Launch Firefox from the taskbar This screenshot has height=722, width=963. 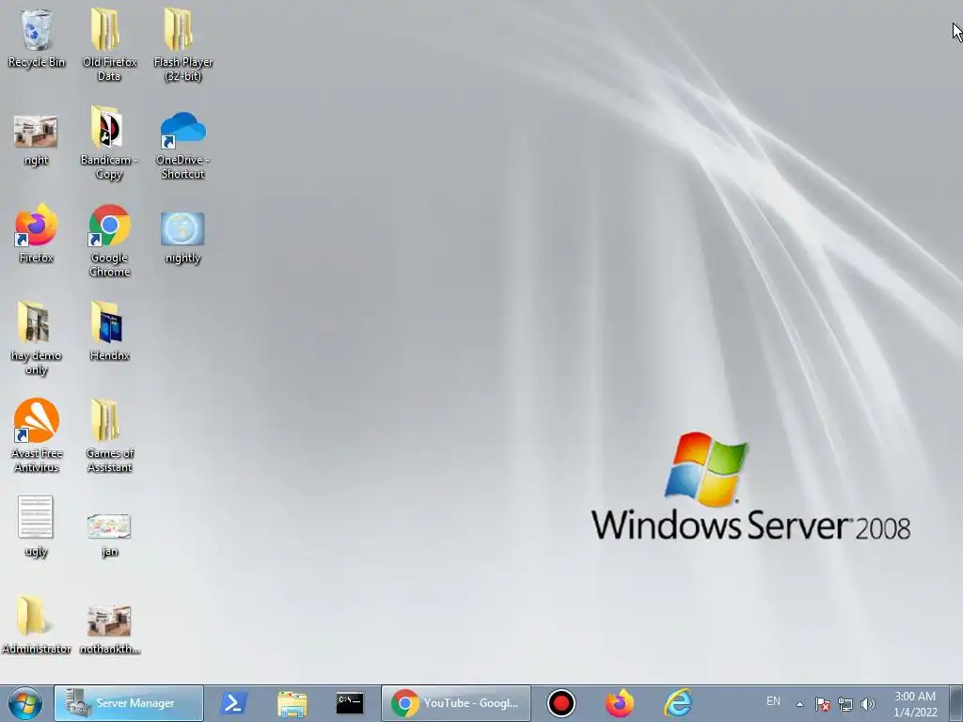click(x=619, y=703)
